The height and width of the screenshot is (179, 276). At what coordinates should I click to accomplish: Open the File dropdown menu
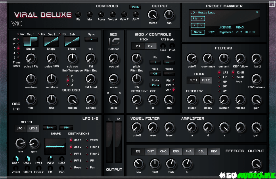point(198,18)
